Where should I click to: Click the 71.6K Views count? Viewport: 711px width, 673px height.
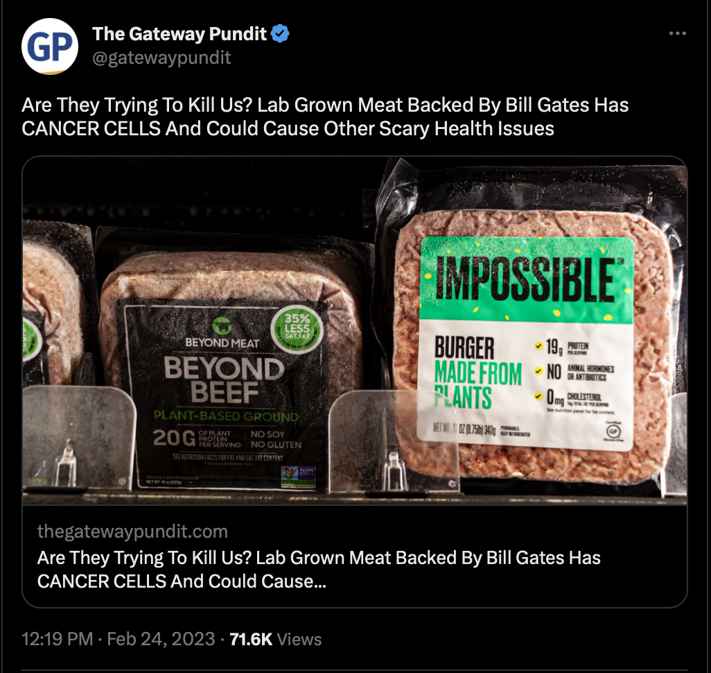(x=276, y=639)
